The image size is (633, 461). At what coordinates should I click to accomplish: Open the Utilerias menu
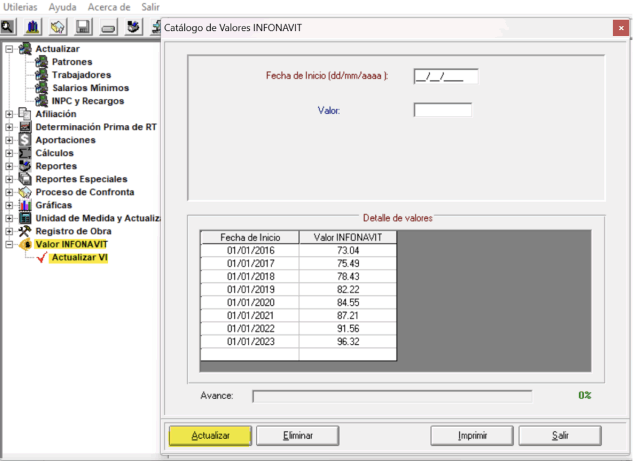pos(20,7)
